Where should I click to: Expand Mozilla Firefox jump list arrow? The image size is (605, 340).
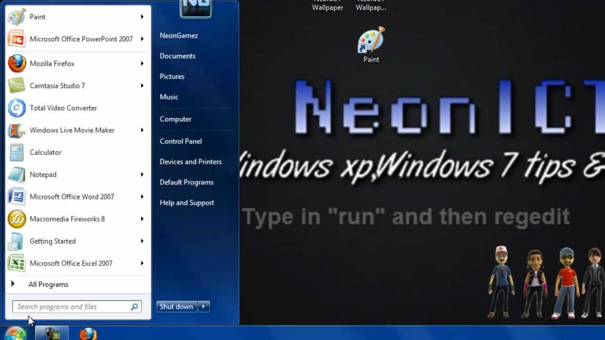pos(142,63)
